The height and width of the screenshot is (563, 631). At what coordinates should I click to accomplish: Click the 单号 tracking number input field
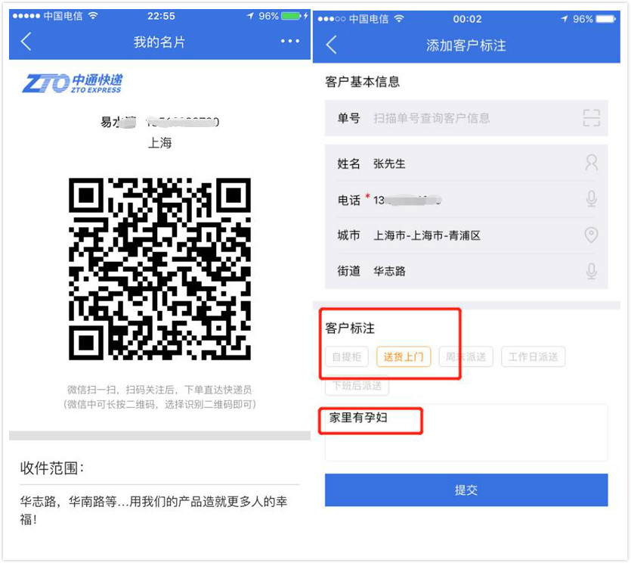466,118
